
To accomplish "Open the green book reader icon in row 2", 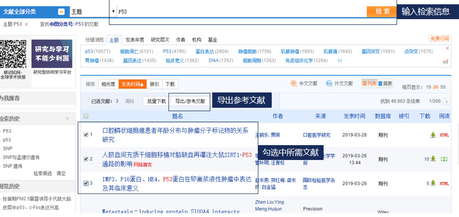I will [x=445, y=159].
